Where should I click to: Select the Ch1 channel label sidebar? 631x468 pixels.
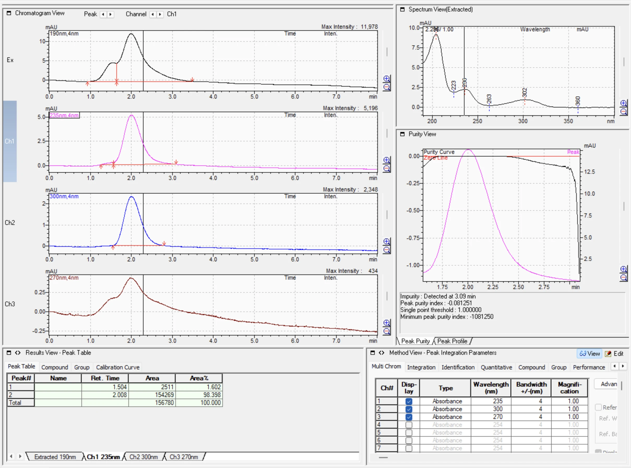click(10, 141)
